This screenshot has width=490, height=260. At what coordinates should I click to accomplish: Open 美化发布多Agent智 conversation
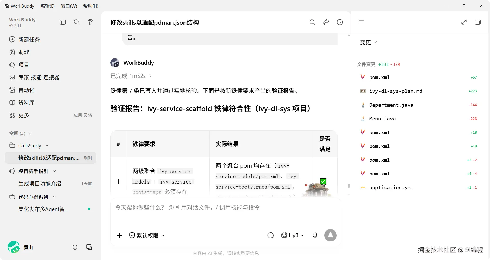(51, 209)
